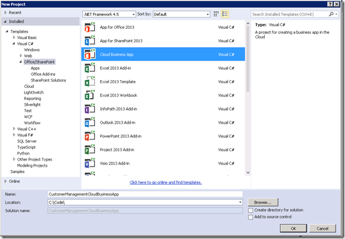Image resolution: width=345 pixels, height=239 pixels.
Task: Expand the Visual C++ tree node
Action: tap(14, 129)
